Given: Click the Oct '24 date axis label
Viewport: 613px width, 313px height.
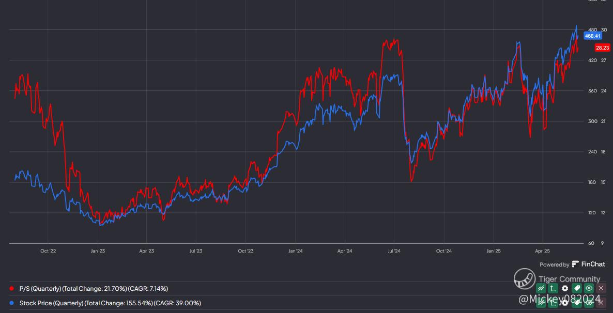Looking at the screenshot, I should tap(443, 251).
